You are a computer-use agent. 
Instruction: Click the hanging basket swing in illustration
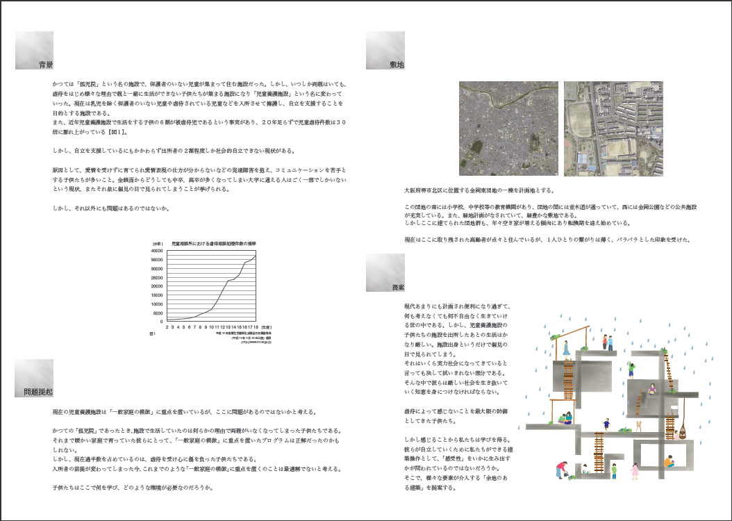tap(683, 432)
